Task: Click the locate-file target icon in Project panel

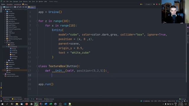Action: (x=15, y=7)
